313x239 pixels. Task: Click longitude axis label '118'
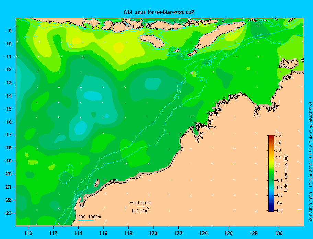(128, 233)
